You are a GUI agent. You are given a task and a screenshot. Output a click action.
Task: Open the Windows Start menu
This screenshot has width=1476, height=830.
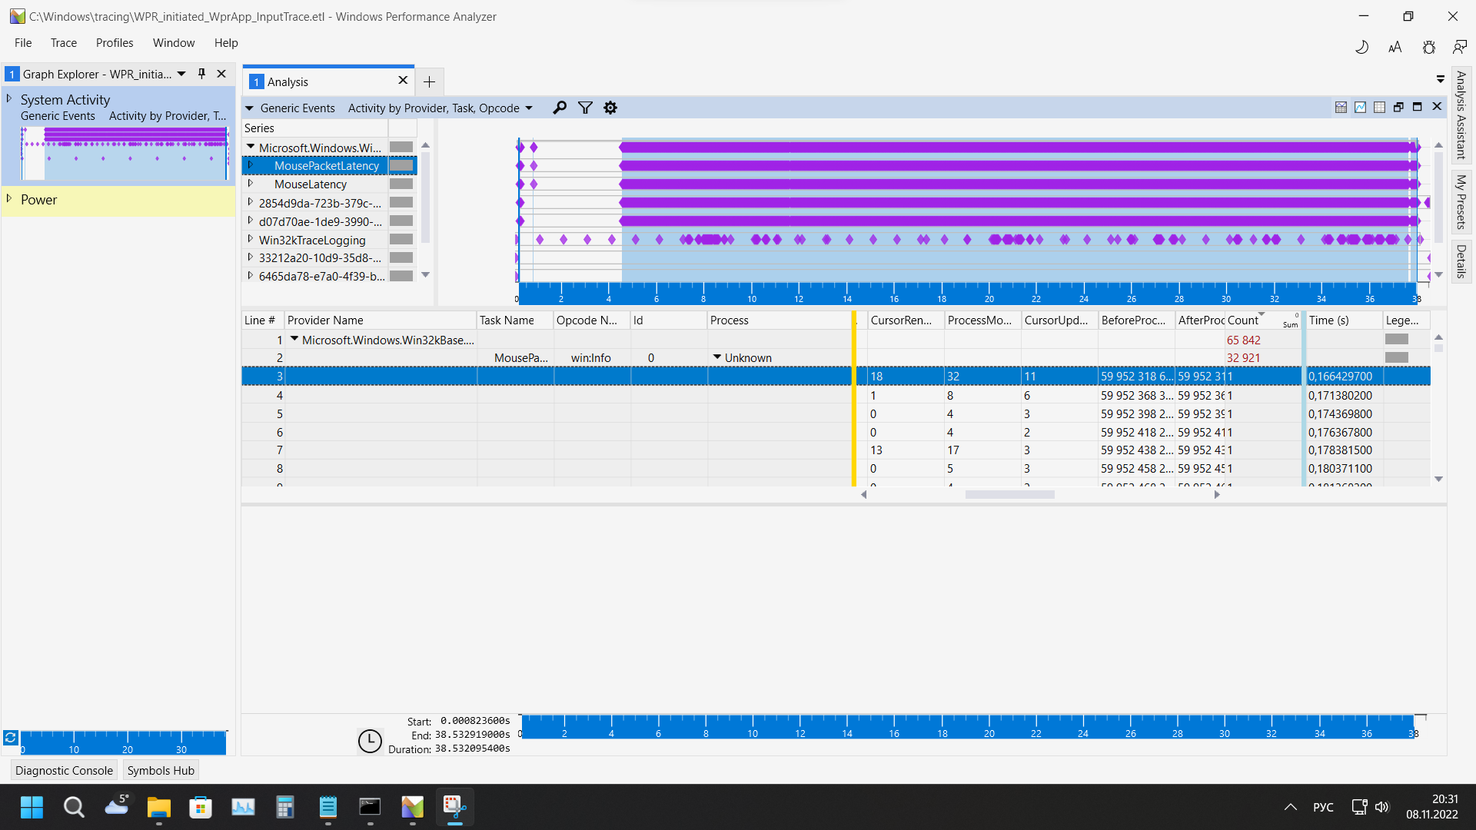pos(32,807)
